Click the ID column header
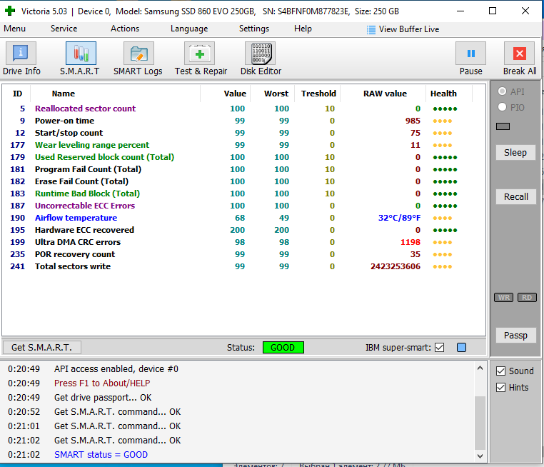Screen dimensions: 544x467 [17, 94]
